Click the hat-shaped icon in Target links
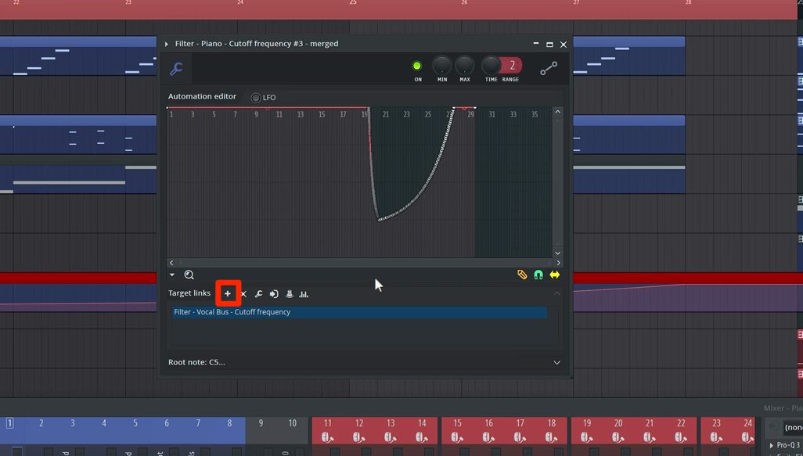 point(290,294)
